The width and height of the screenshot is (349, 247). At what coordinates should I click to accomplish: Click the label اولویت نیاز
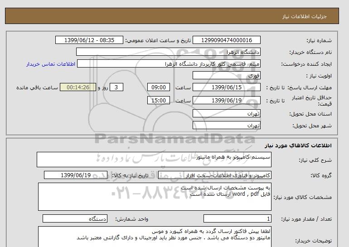pos(319,76)
